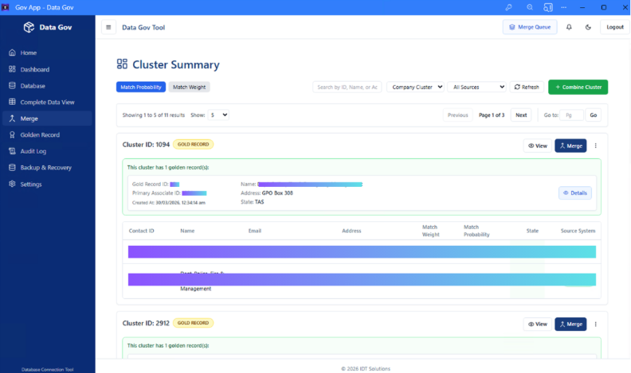Click the Match Probability column header
631x373 pixels.
click(x=476, y=231)
